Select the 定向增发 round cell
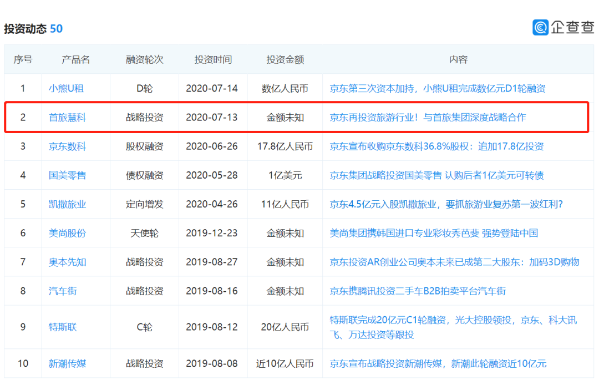Screen dimensions: 599x390 (x=144, y=204)
